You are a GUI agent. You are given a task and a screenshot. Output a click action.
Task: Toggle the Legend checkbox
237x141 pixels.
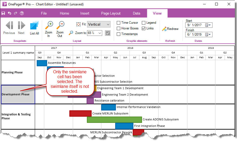tap(144, 23)
